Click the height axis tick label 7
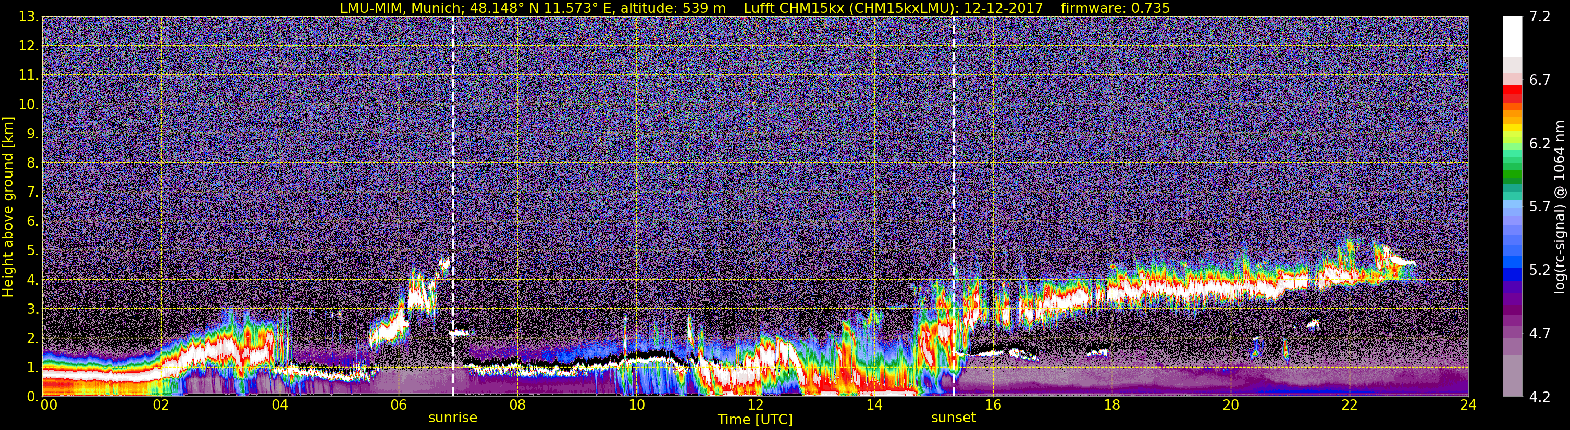1570x430 pixels. point(33,193)
